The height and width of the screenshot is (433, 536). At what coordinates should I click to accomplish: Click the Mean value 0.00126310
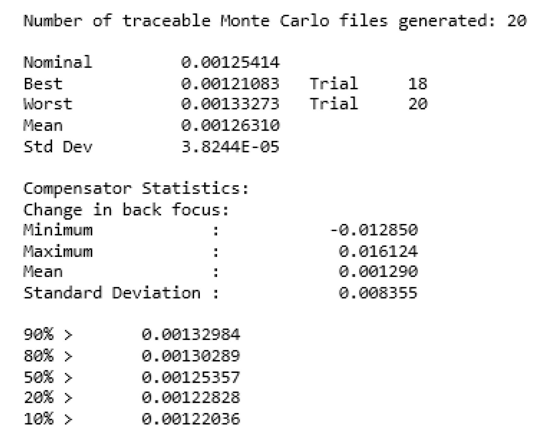point(230,125)
